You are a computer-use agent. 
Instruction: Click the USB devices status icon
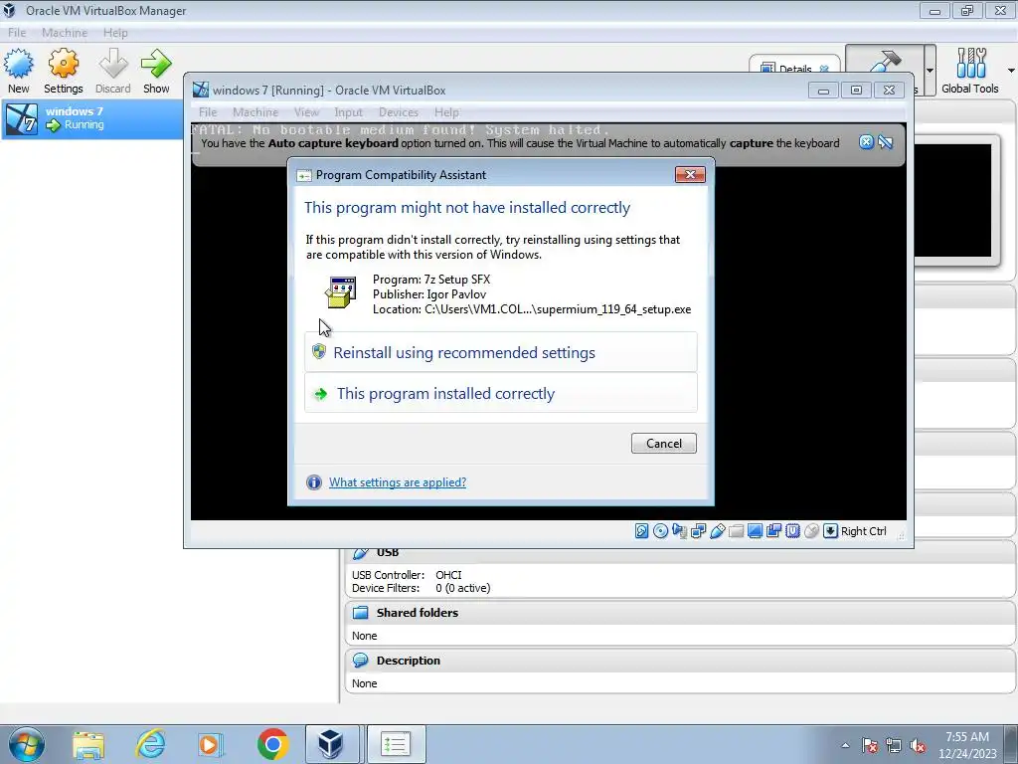(717, 531)
